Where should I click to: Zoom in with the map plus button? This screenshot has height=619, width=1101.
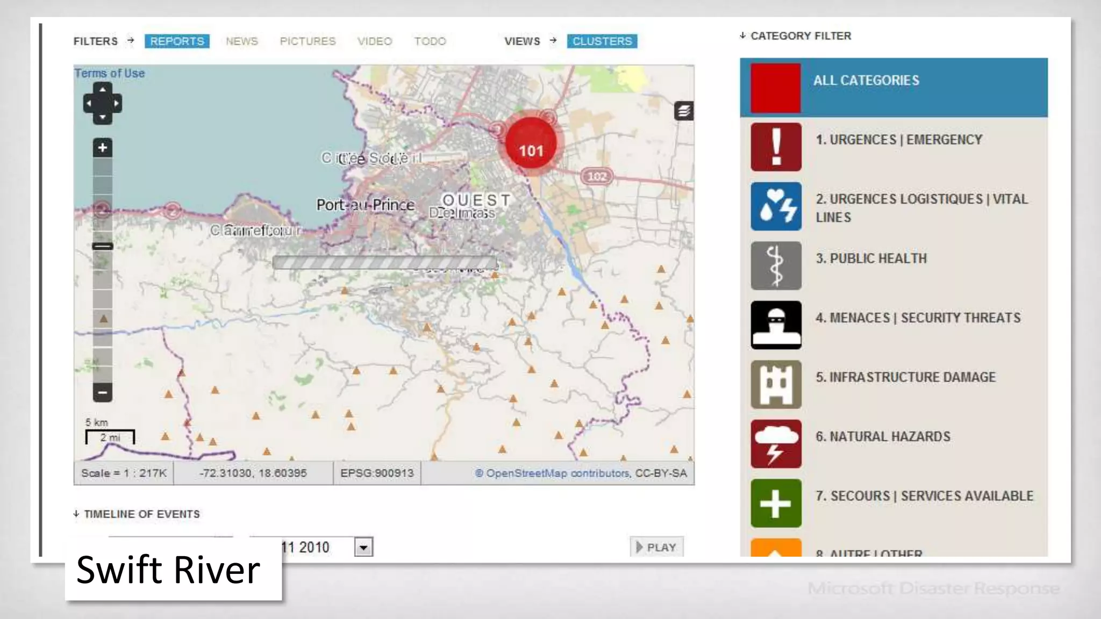coord(102,148)
